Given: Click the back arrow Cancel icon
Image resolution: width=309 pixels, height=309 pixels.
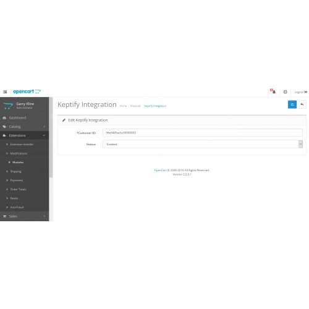Looking at the screenshot, I should 302,104.
